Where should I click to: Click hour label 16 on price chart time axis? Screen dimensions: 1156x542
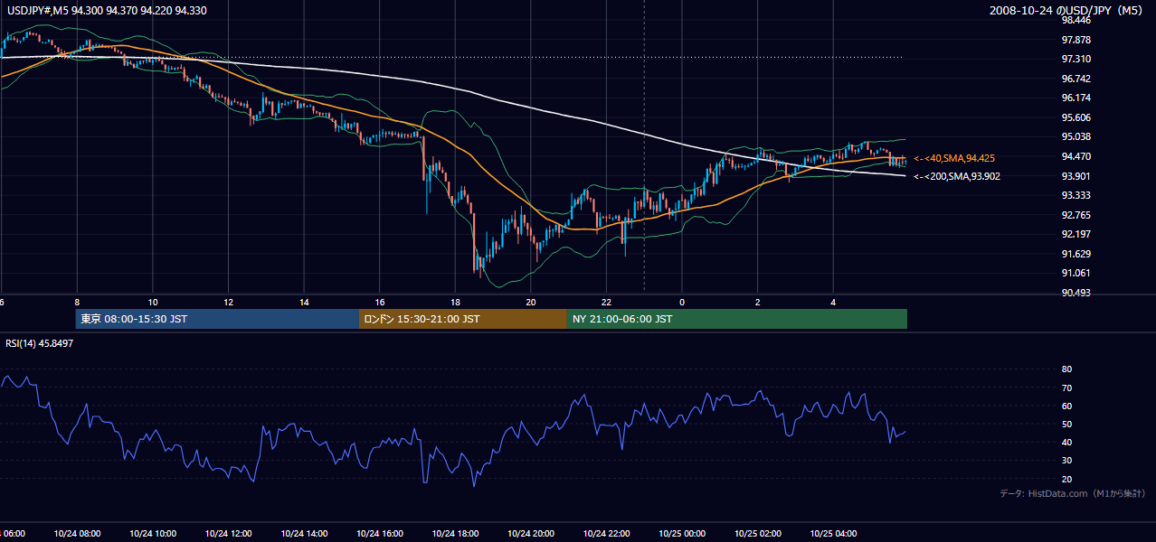tap(380, 302)
